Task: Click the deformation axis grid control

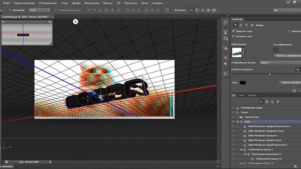Action: pyautogui.click(x=276, y=50)
